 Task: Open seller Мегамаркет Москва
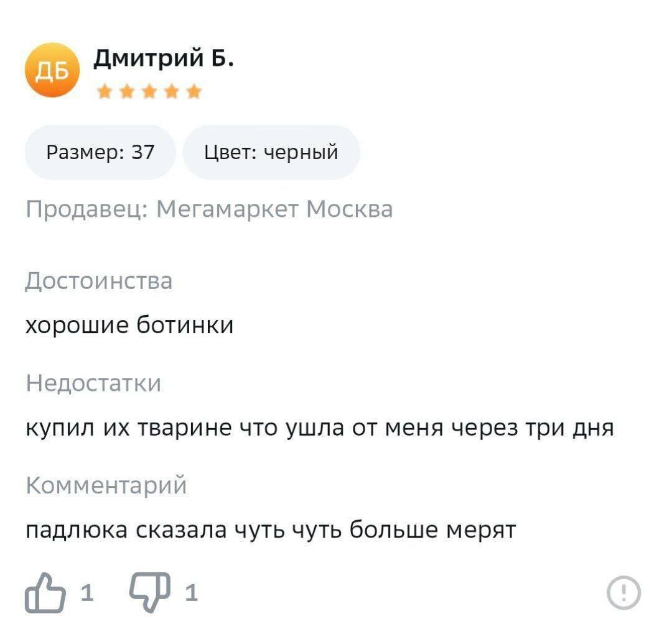coord(274,209)
